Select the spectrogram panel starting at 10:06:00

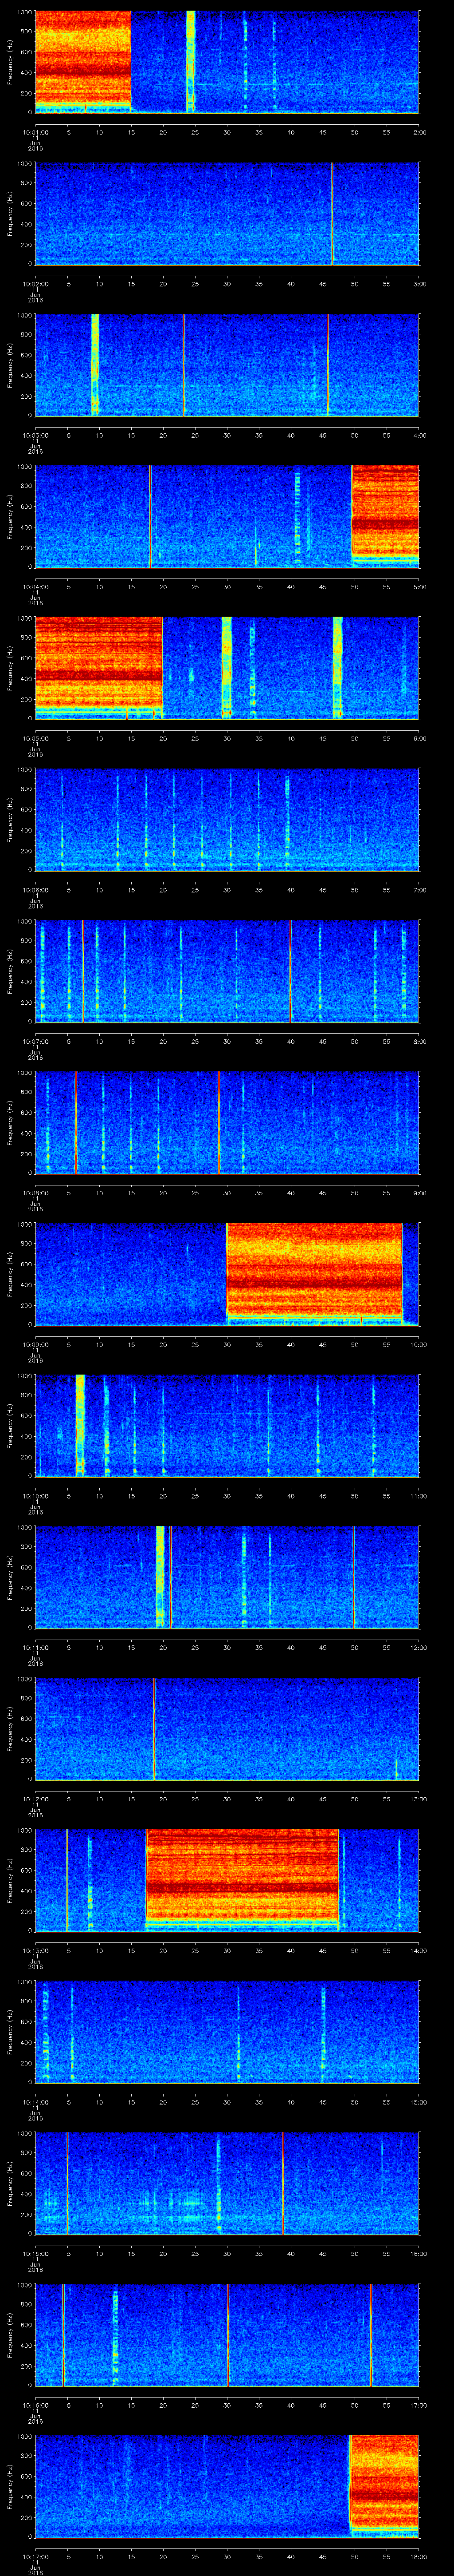[x=227, y=820]
